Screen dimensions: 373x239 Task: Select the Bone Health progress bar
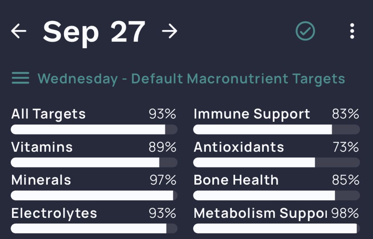(277, 196)
